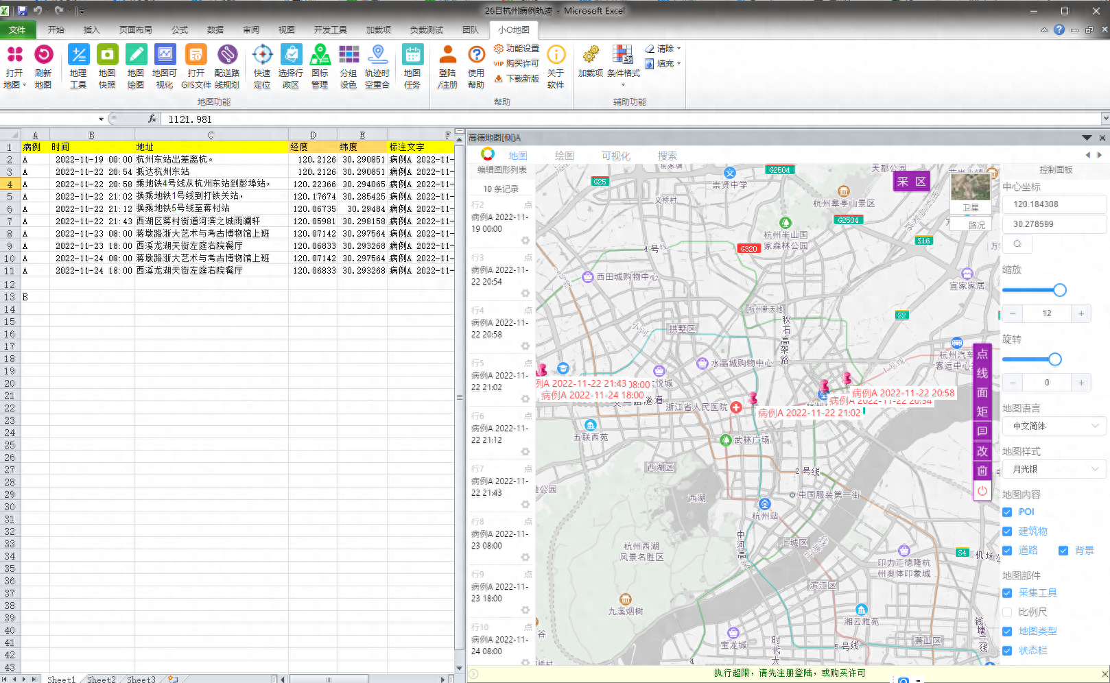Enable the 比例尺 scale bar checkbox
The image size is (1110, 683).
pyautogui.click(x=1007, y=612)
